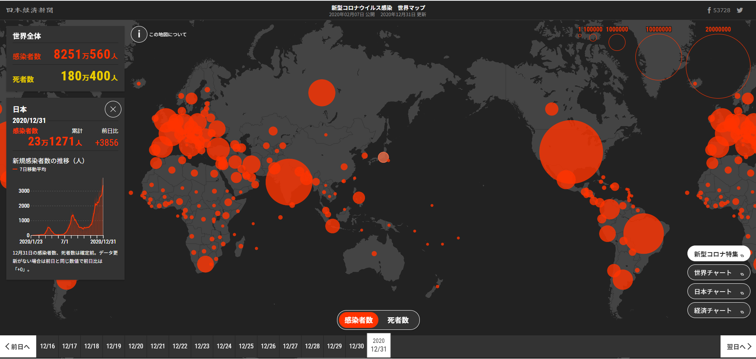Click the Nikkei newspaper logo
Screen dimensions: 756x359
pyautogui.click(x=30, y=10)
